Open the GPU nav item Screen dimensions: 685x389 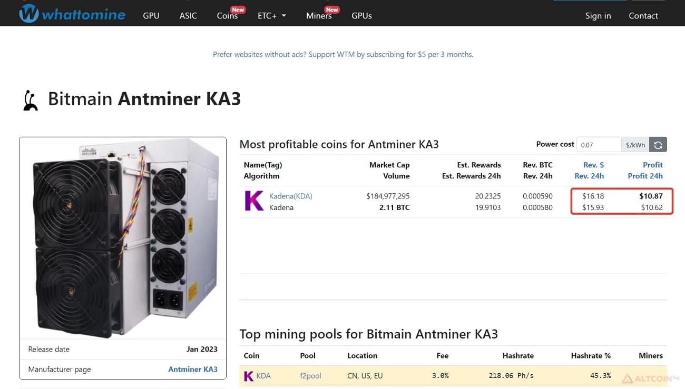click(151, 16)
